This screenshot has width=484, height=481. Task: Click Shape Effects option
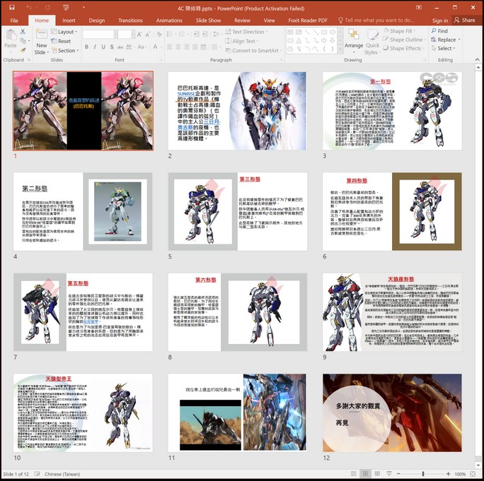click(x=403, y=48)
